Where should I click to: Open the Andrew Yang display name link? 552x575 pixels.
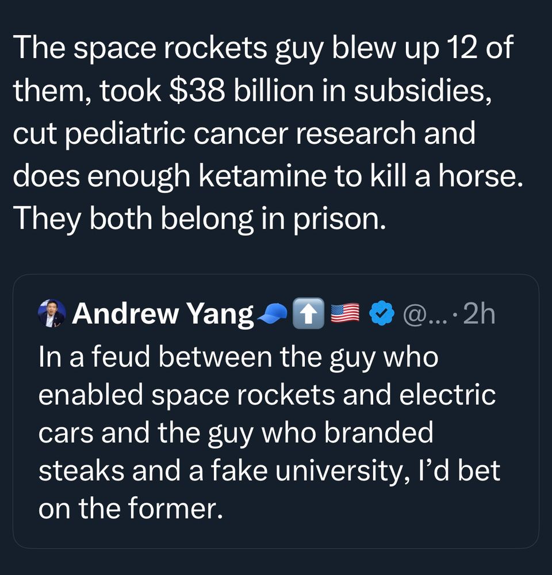[163, 314]
